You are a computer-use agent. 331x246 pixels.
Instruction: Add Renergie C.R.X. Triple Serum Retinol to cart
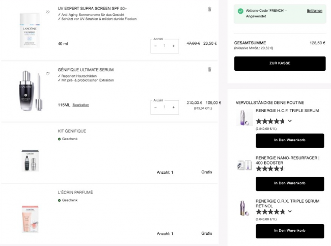pos(290,231)
